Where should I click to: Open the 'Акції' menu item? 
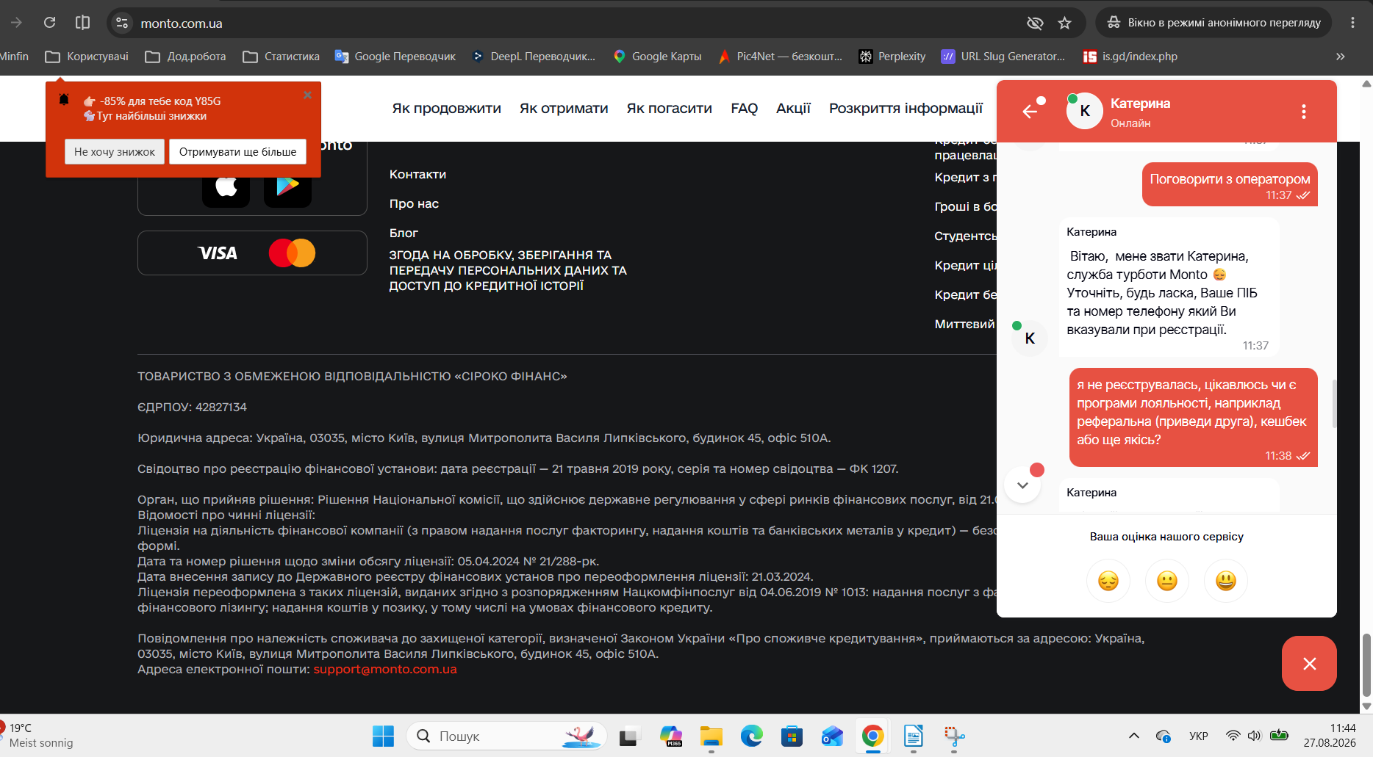(793, 109)
